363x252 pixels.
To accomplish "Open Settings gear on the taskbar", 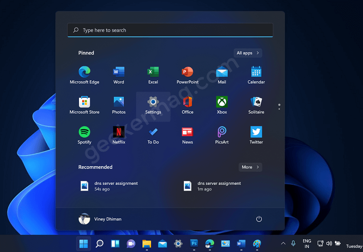I will tap(178, 243).
